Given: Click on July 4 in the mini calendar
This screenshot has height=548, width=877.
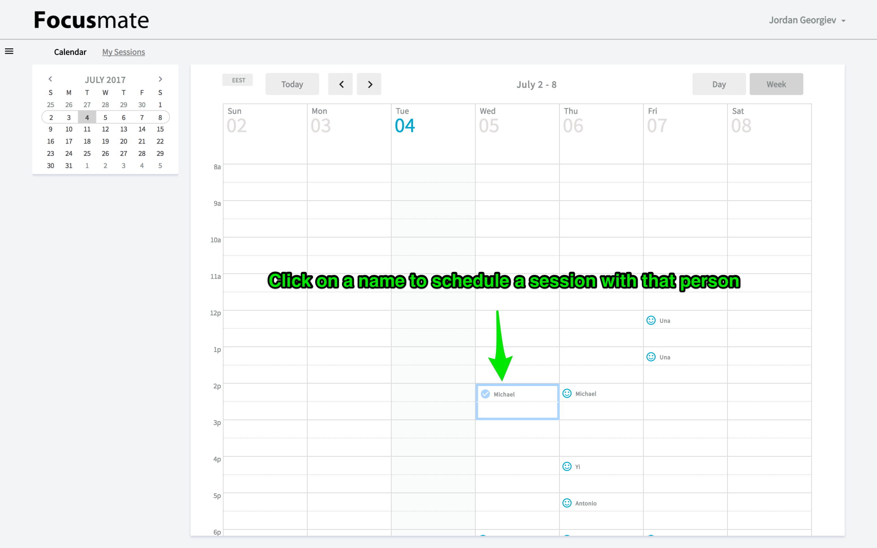Looking at the screenshot, I should coord(86,117).
